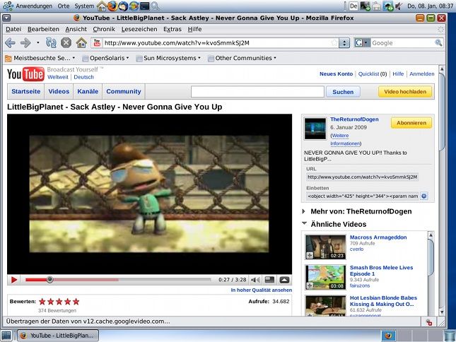Go forward with the Firefox forward arrow
This screenshot has height=342, width=456.
[x=25, y=43]
